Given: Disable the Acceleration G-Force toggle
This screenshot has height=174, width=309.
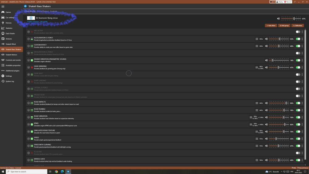Looking at the screenshot, I should [x=298, y=39].
